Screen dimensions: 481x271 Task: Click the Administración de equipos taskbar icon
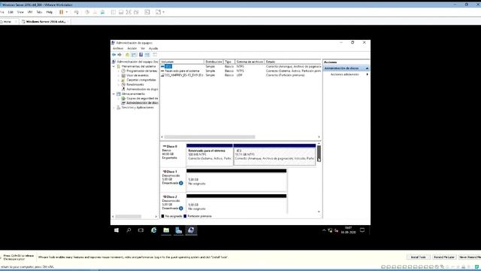[x=191, y=230]
